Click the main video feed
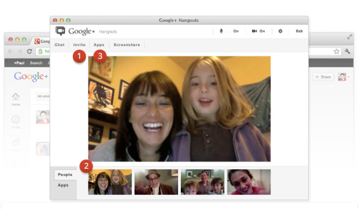 [179, 109]
